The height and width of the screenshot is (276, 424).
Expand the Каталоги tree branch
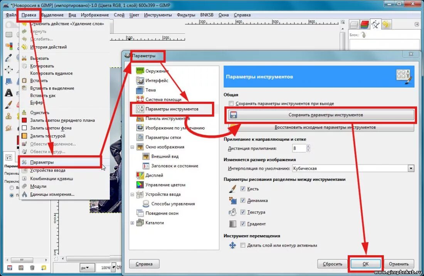132,223
